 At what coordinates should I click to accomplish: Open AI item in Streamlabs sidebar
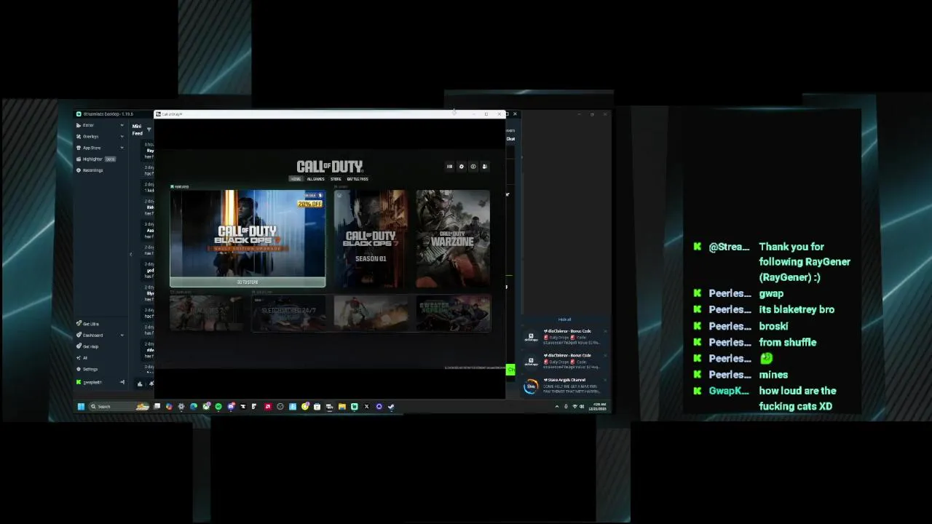84,357
